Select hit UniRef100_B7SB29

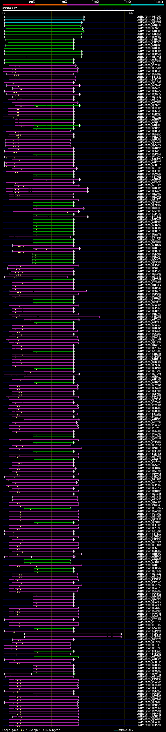(149, 217)
